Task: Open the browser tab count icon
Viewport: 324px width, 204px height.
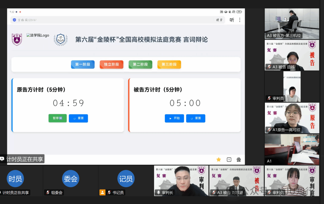Action: point(229,160)
